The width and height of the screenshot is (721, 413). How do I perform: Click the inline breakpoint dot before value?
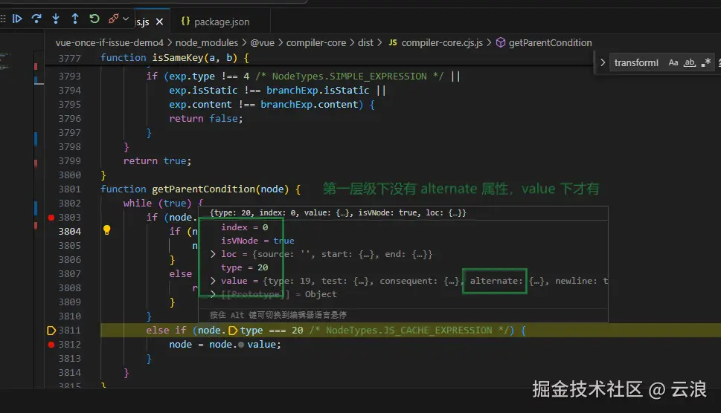click(241, 345)
